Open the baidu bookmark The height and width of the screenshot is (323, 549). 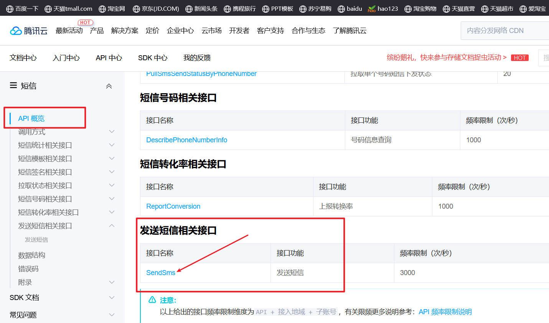pyautogui.click(x=350, y=8)
